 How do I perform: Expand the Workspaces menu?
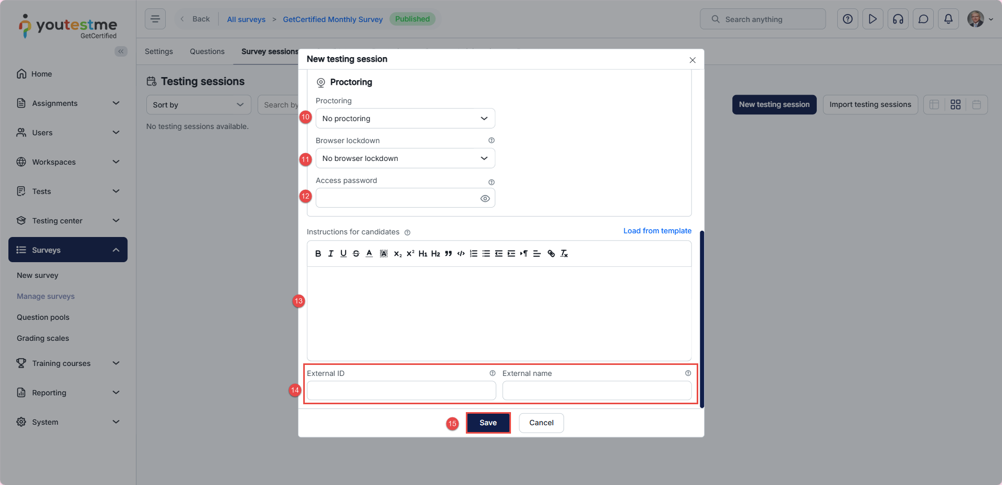tap(68, 162)
